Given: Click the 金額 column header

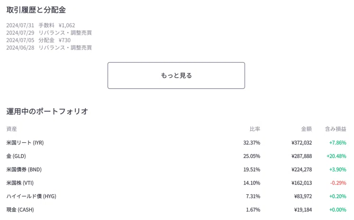Looking at the screenshot, I should (306, 129).
